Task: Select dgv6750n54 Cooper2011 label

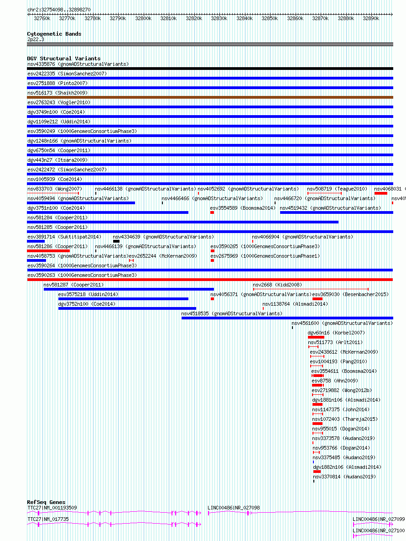Action: pyautogui.click(x=59, y=151)
